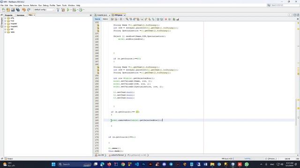Click the Windows Start button
The image size is (300, 168).
(53, 164)
